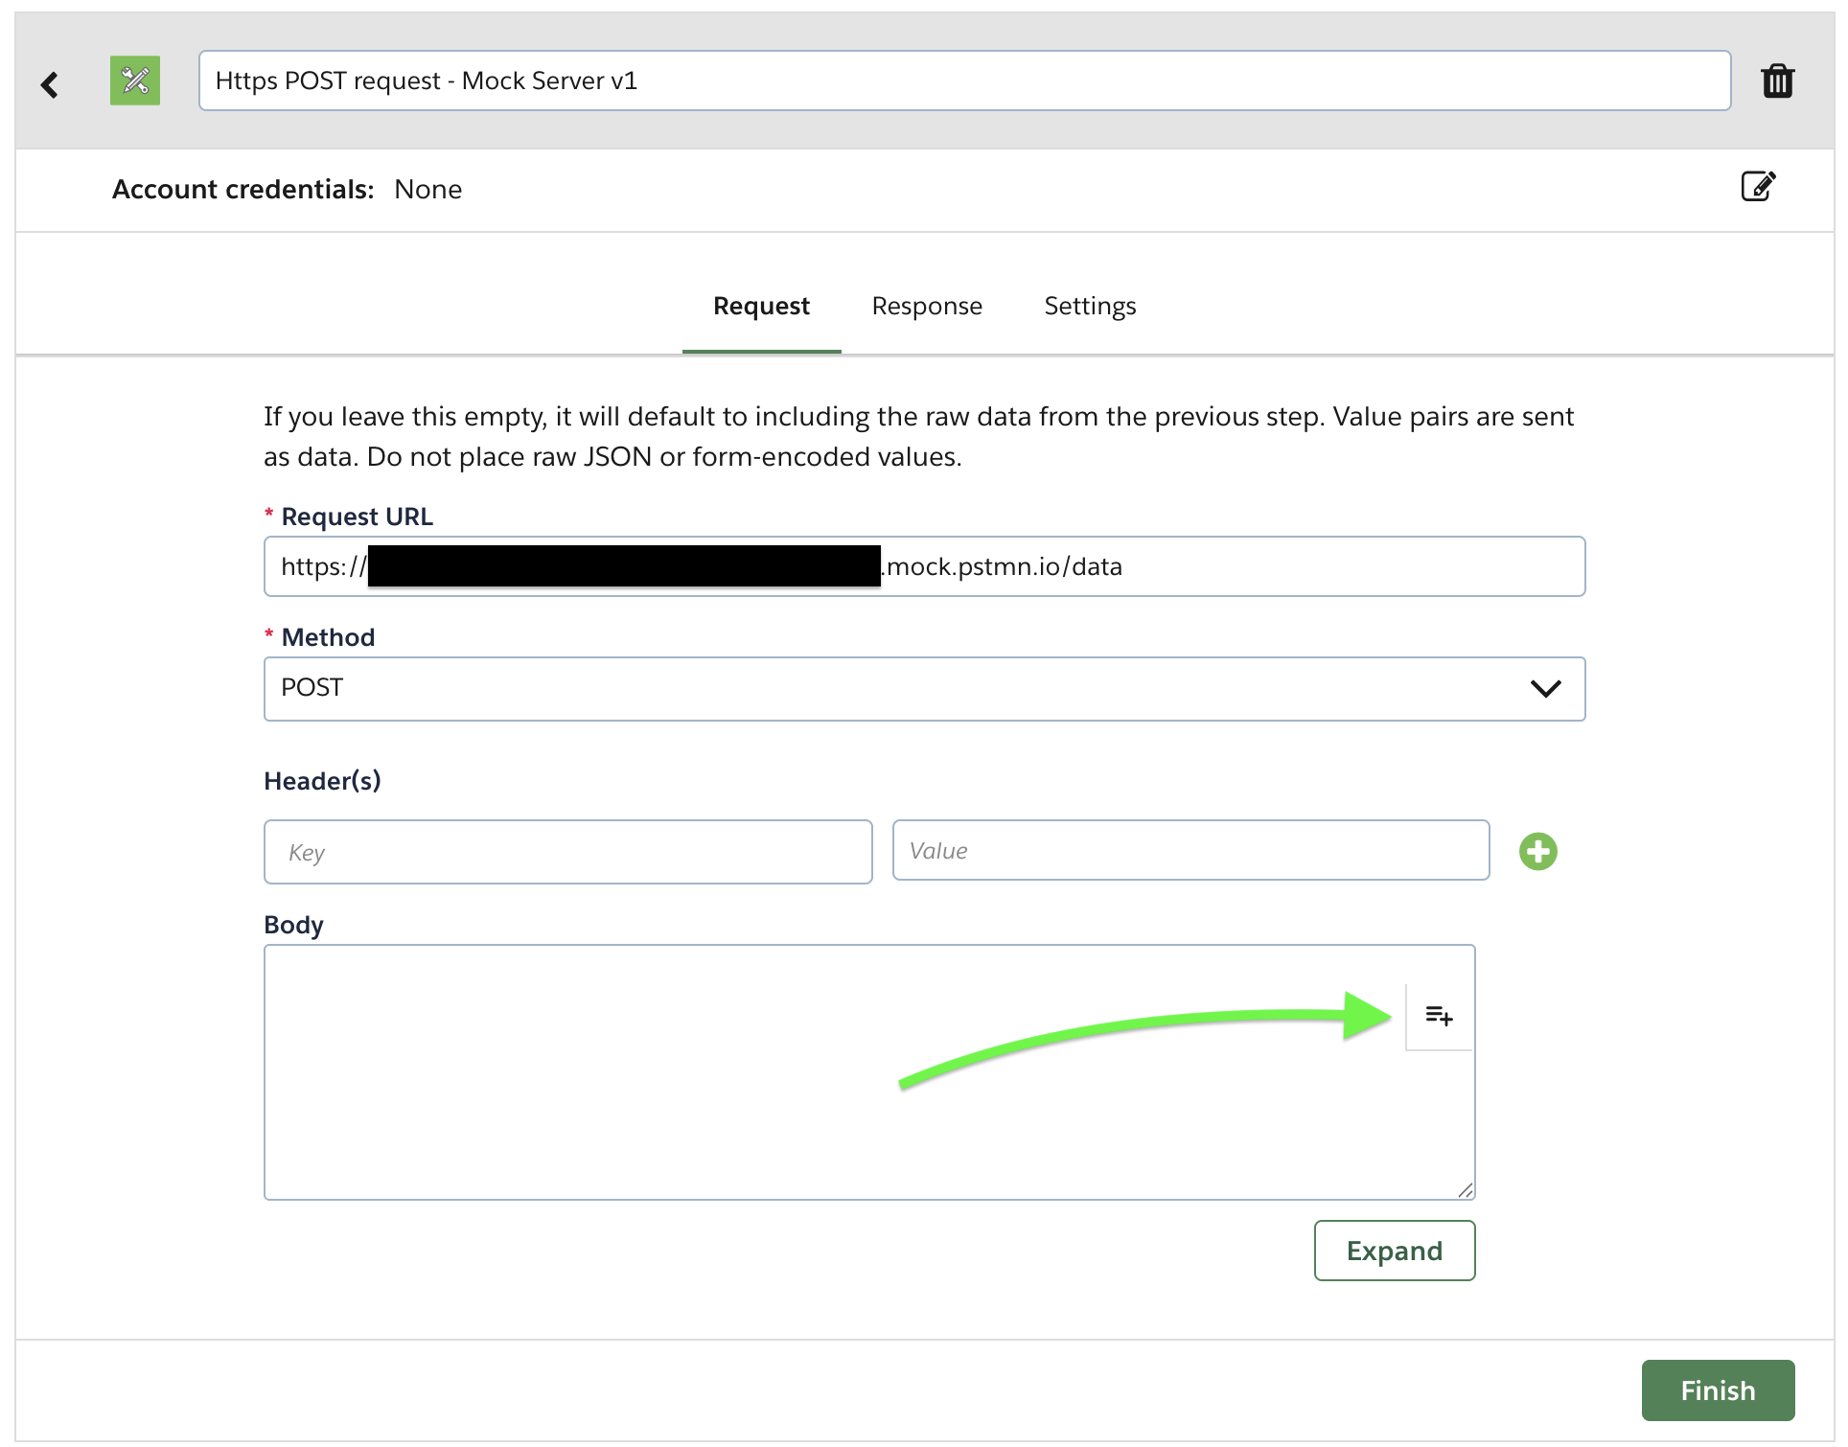
Task: Click insert data icon in Body
Action: (x=1439, y=1016)
